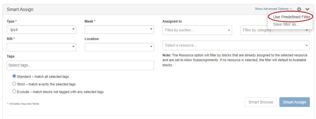This screenshot has width=316, height=119.
Task: Click the gear settings icon
Action: click(x=299, y=9)
